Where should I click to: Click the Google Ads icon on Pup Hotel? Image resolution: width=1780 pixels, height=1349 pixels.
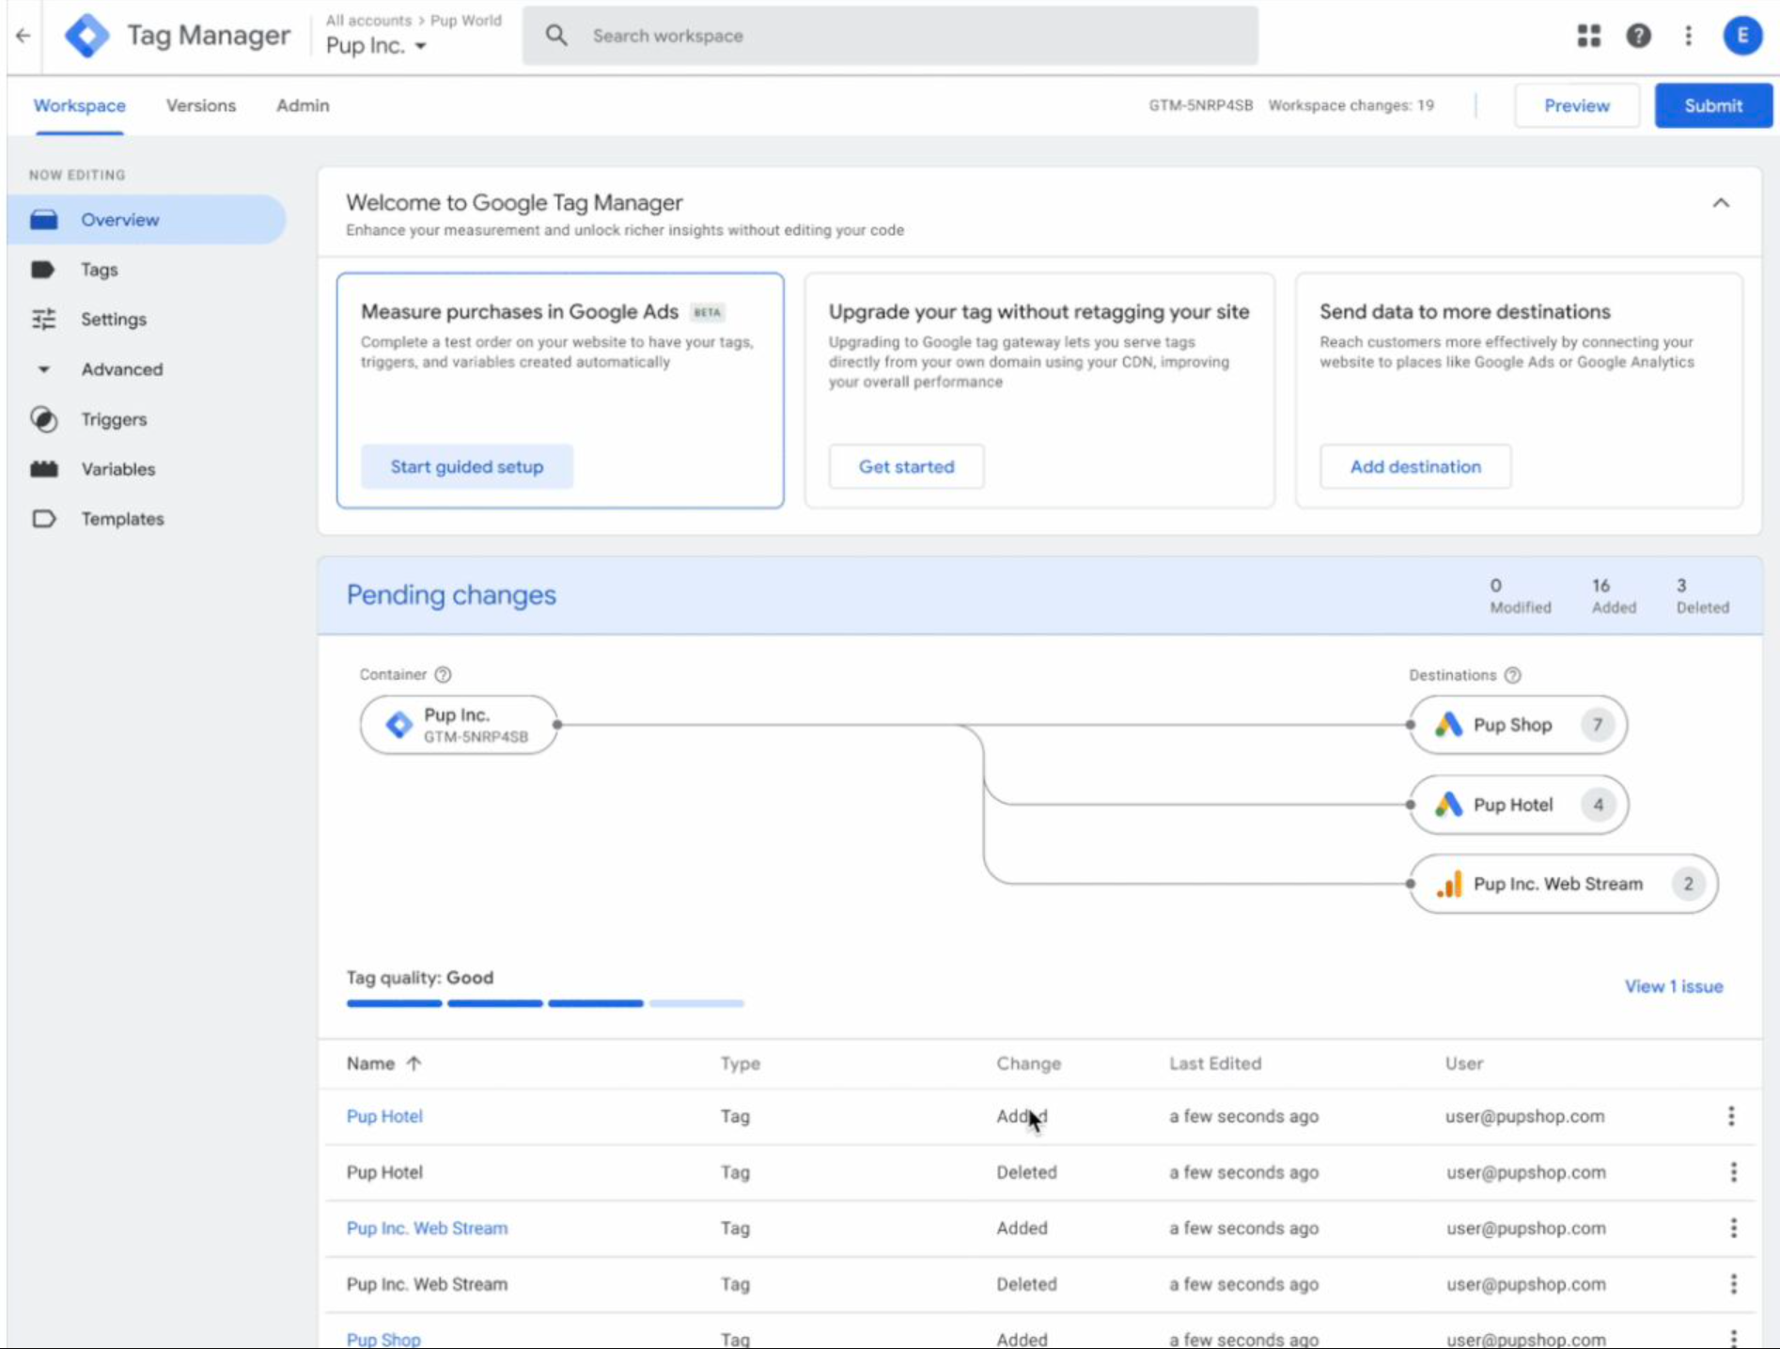(x=1448, y=805)
